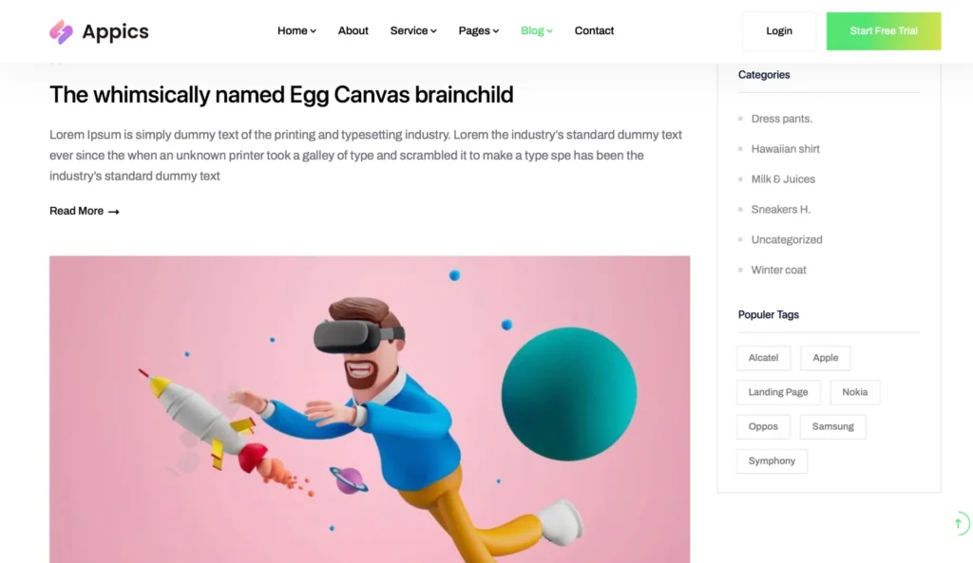Viewport: 973px width, 563px height.
Task: Choose the Symphony tag
Action: tap(772, 460)
